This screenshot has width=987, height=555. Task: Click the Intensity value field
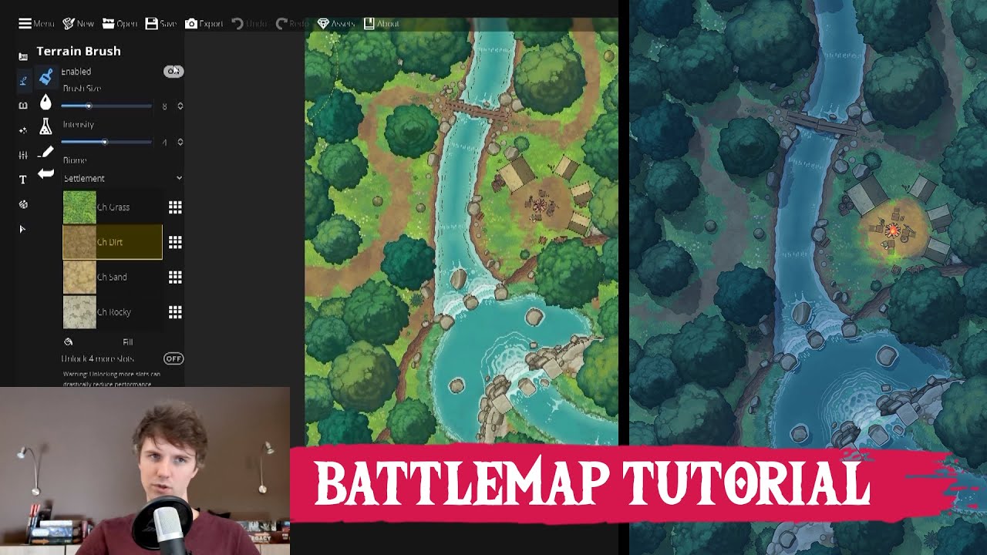[x=164, y=143]
